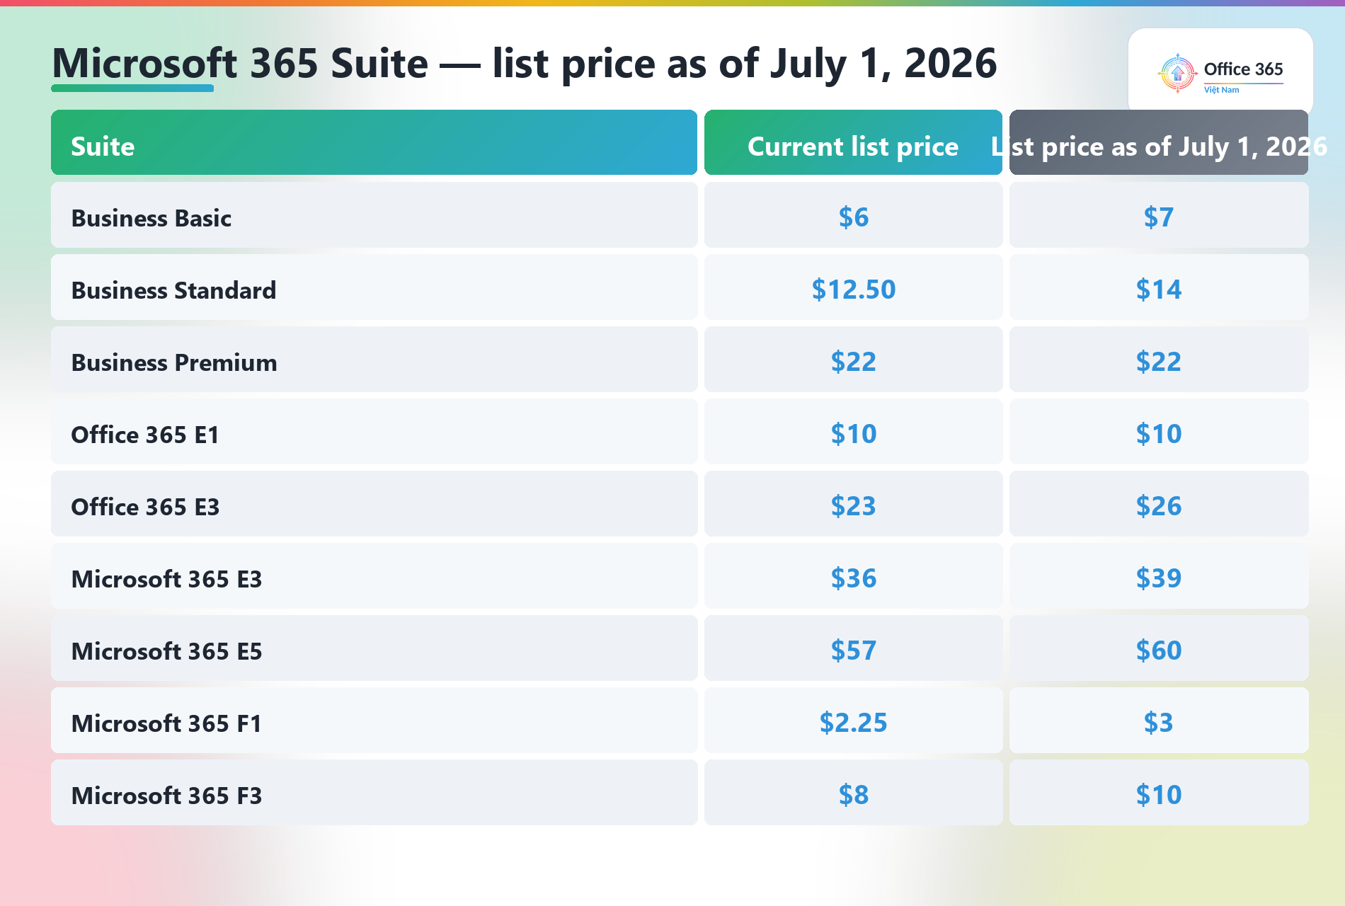The height and width of the screenshot is (906, 1345).
Task: Select the $57 current price cell
Action: tap(853, 648)
